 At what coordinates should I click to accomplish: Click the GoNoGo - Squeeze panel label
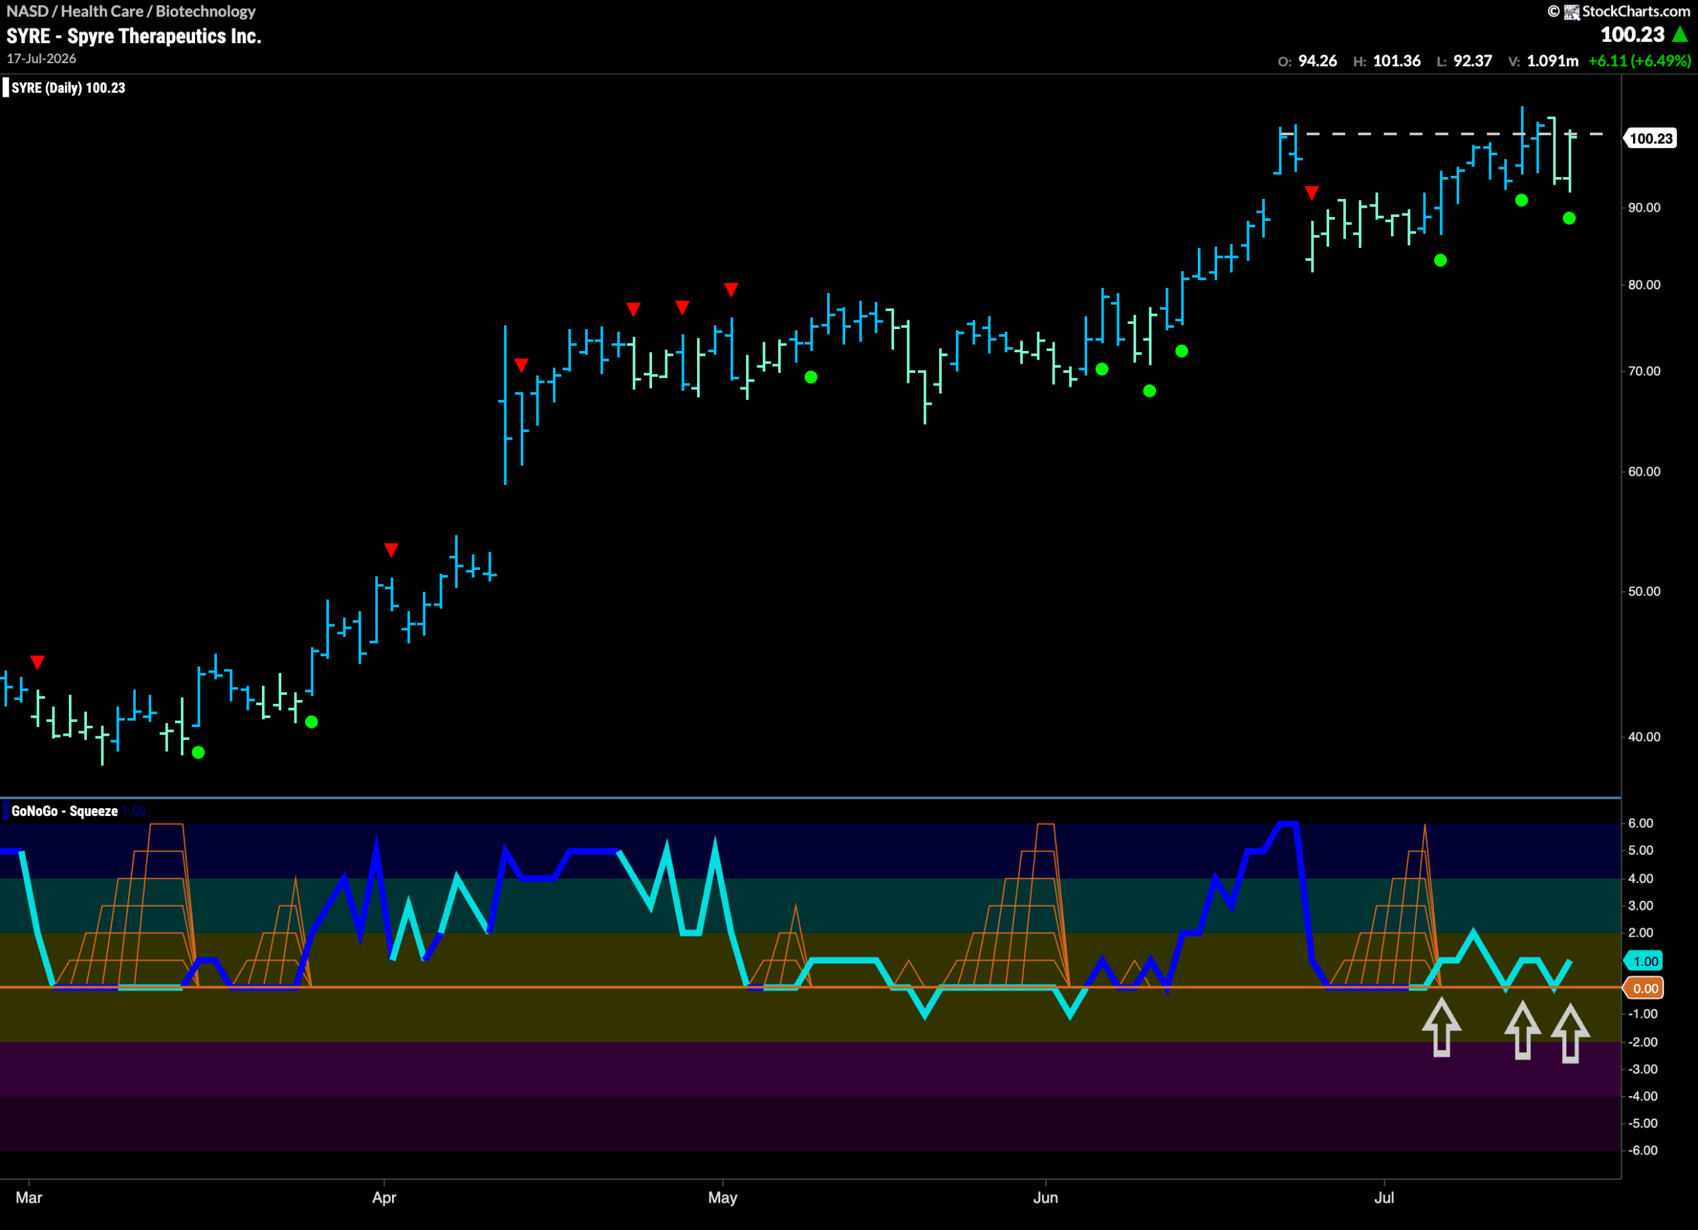64,811
